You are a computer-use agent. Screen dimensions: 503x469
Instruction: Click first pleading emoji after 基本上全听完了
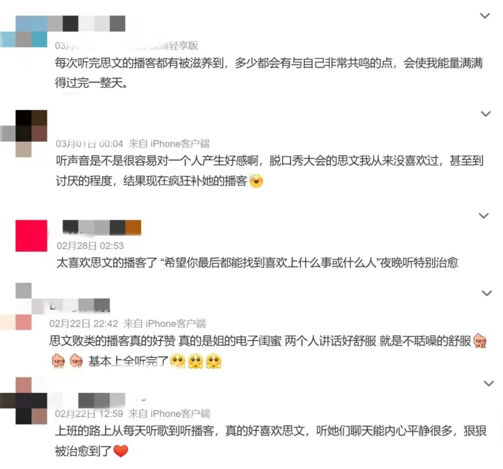[x=178, y=361]
